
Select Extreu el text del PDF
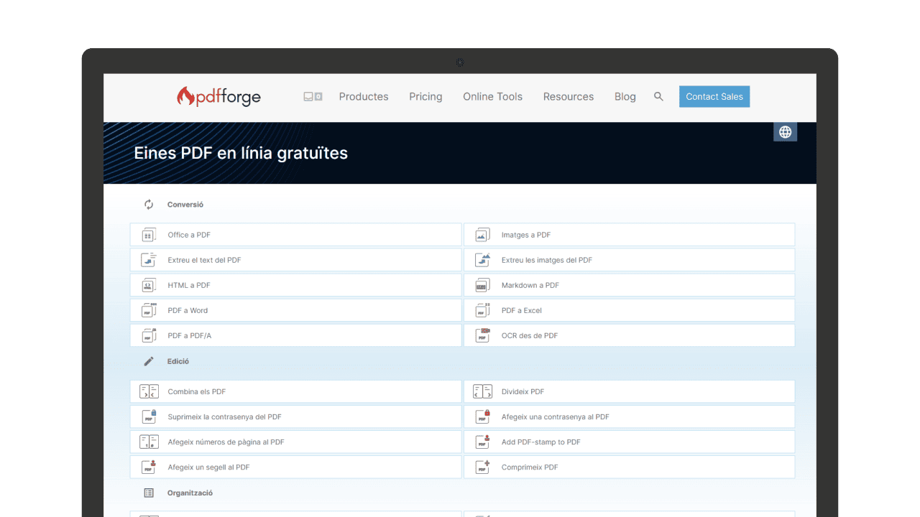click(204, 260)
